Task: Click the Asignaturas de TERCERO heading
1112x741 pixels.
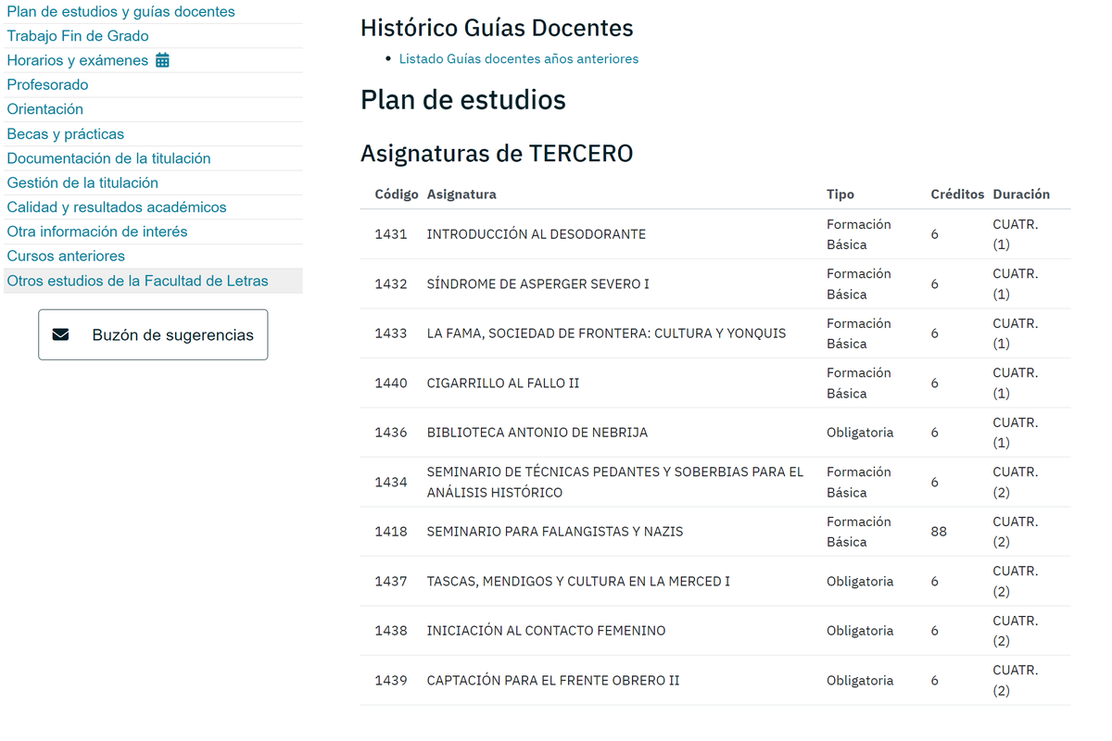Action: pyautogui.click(x=497, y=154)
